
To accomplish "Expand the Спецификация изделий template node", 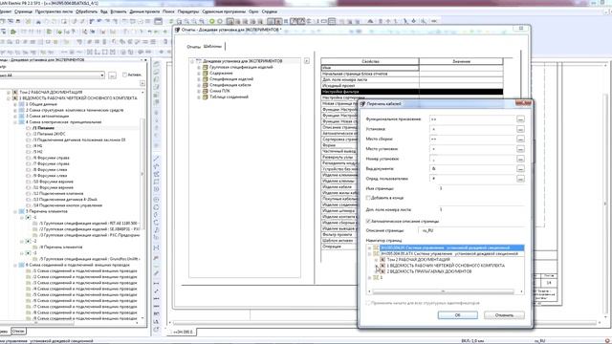I will tap(199, 78).
